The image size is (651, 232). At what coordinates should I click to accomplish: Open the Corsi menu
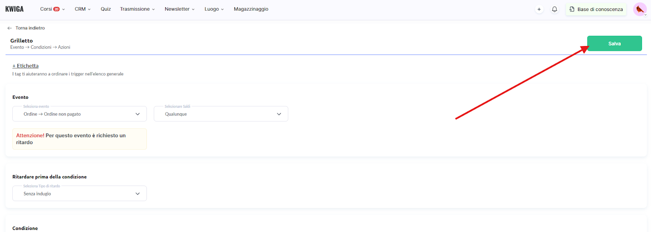click(x=46, y=9)
